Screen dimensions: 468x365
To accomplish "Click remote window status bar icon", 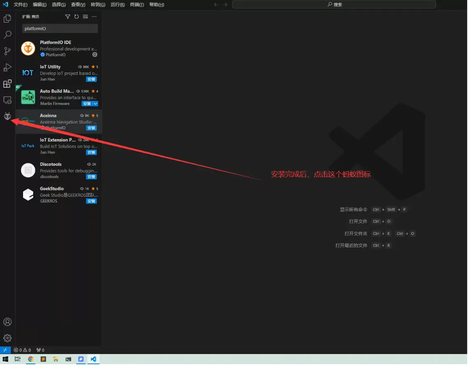I will [x=5, y=350].
